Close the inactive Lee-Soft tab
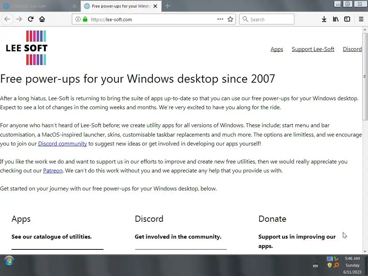The height and width of the screenshot is (276, 368). pyautogui.click(x=74, y=6)
